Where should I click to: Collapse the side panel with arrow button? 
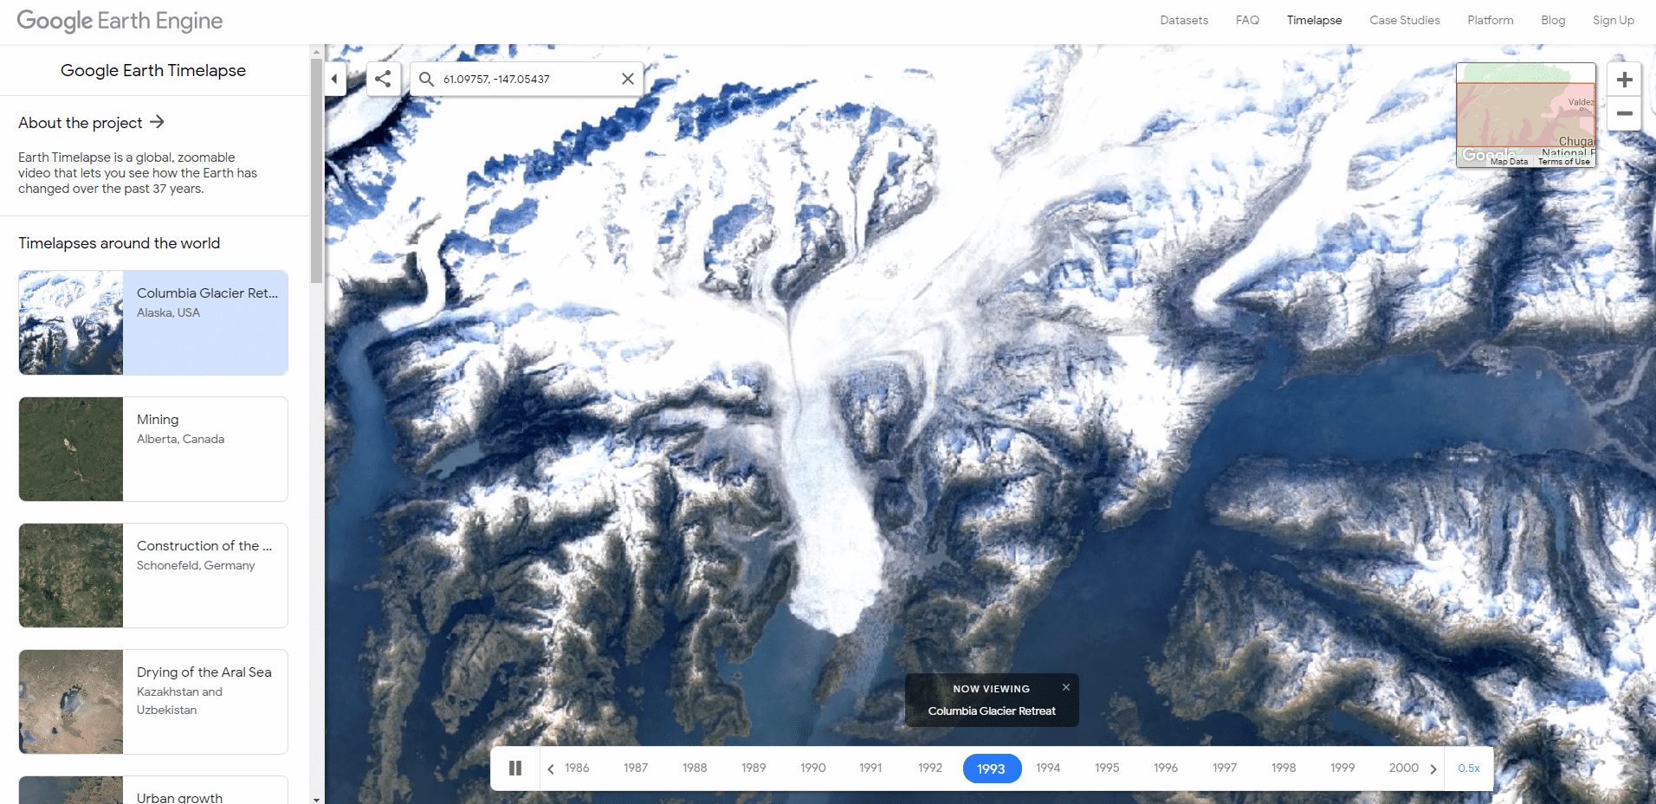(335, 79)
